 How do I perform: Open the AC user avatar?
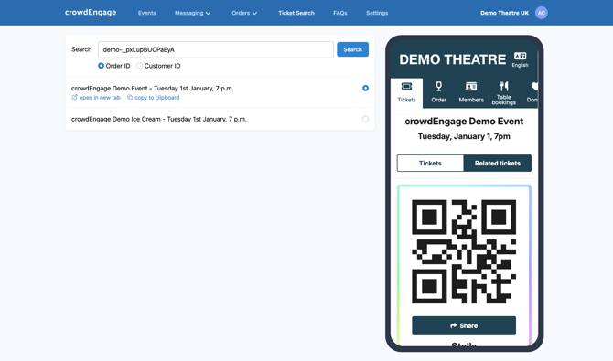coord(542,13)
